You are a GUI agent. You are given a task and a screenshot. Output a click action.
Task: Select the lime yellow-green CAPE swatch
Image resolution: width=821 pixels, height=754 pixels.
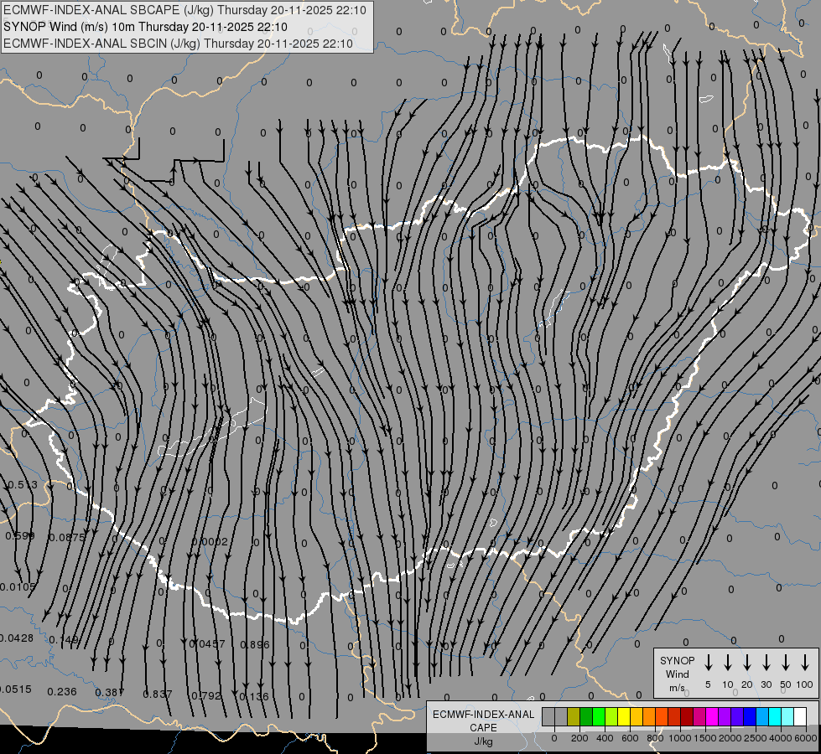tap(611, 716)
